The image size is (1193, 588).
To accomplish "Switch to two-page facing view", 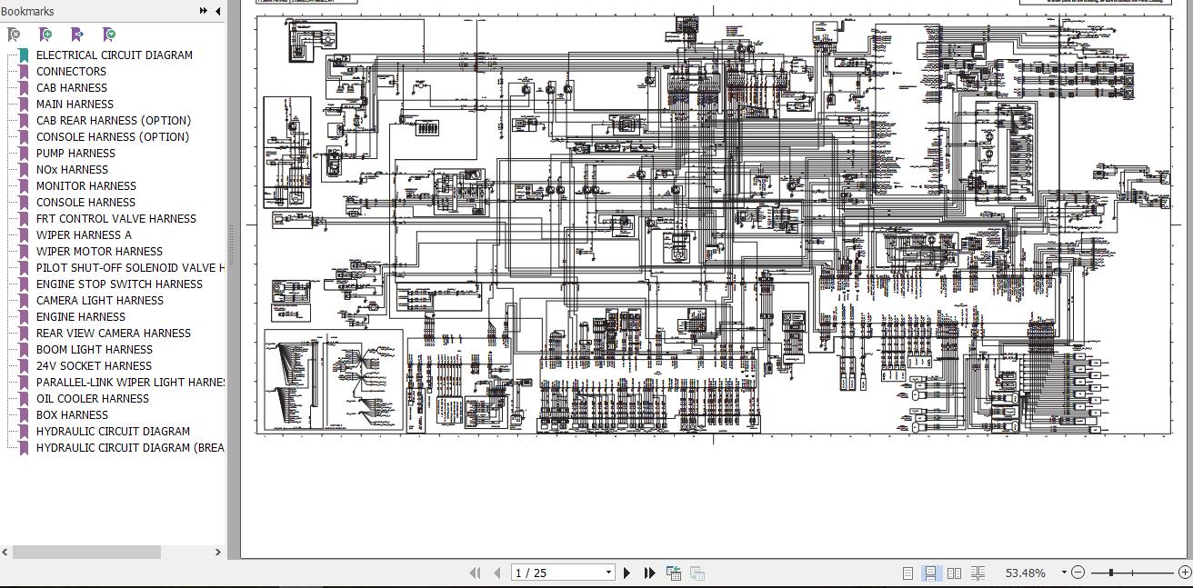I will [954, 573].
